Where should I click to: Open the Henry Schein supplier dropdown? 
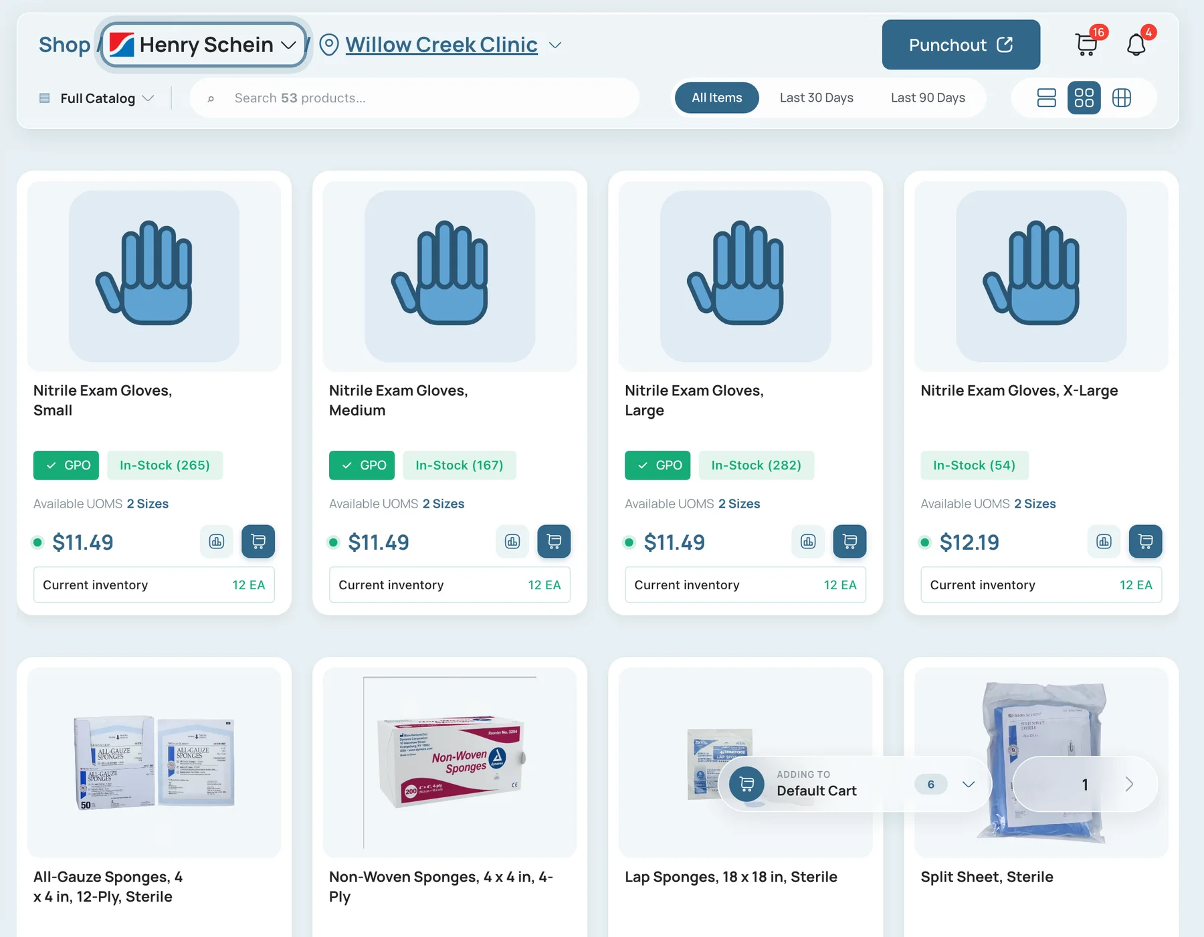204,45
